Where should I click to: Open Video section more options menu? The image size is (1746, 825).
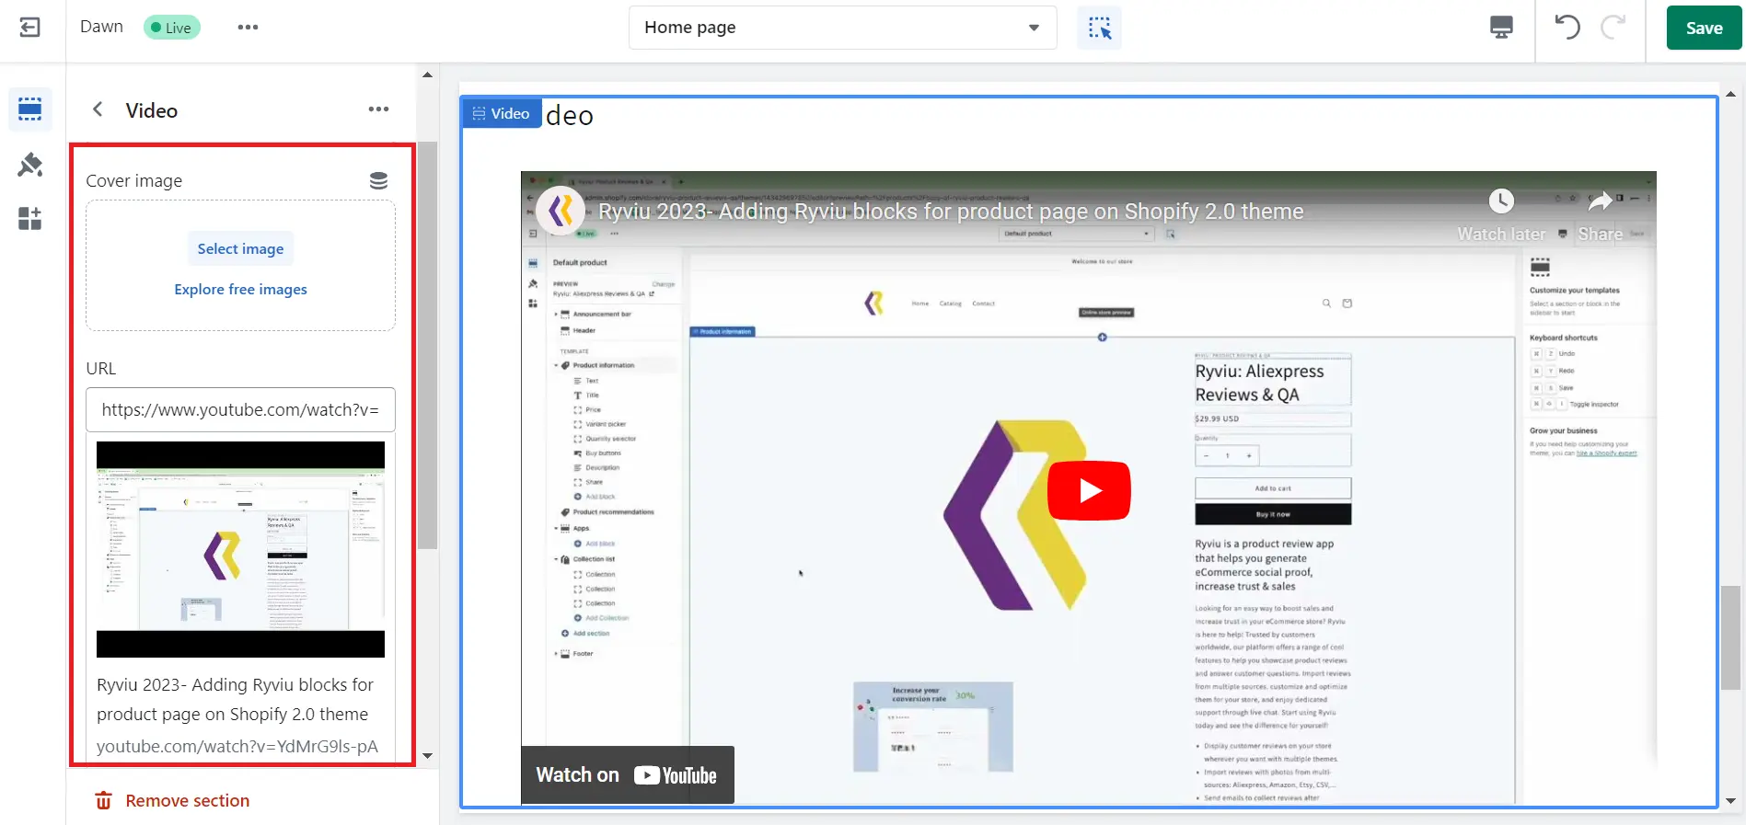378,109
